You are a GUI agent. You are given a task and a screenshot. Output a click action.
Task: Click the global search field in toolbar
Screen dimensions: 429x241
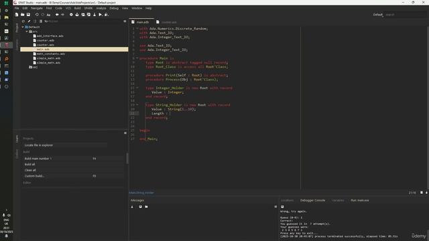tap(406, 15)
